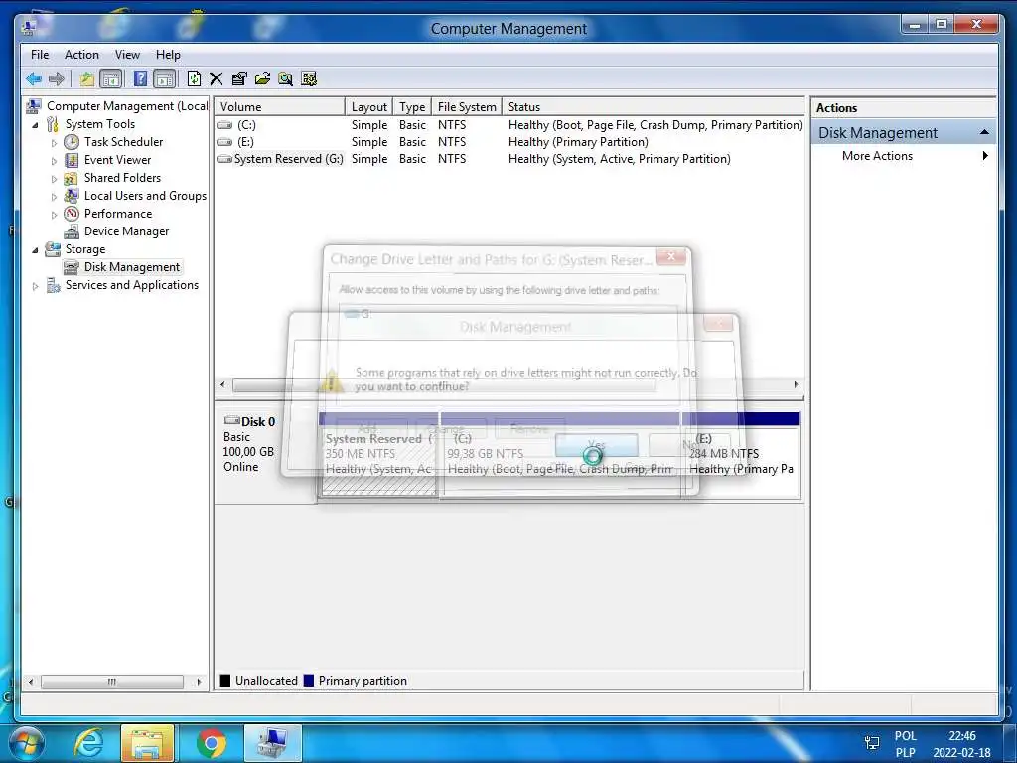Launch Google Chrome from the taskbar
The image size is (1017, 763).
click(x=212, y=743)
